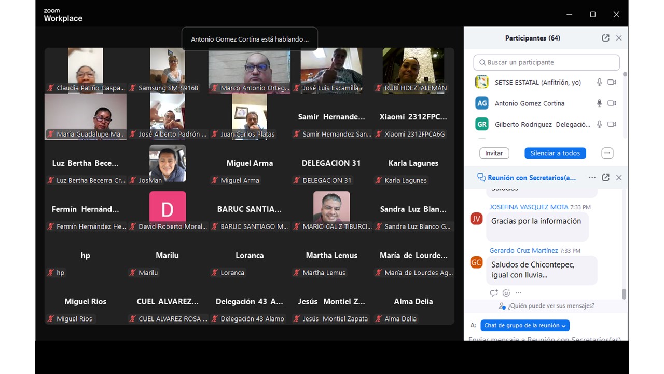Toggle microphone for Antonio Gomez Cortina
The height and width of the screenshot is (374, 664).
click(599, 103)
